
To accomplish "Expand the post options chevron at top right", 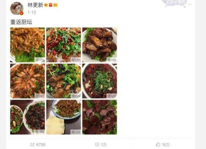I will point(190,5).
